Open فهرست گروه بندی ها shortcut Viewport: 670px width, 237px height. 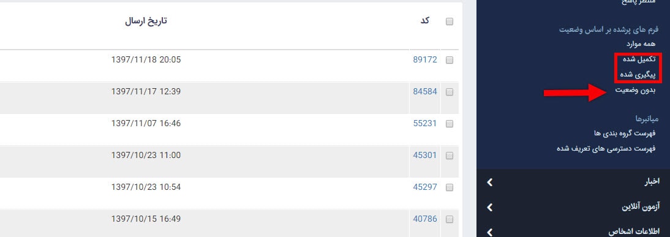click(x=625, y=134)
